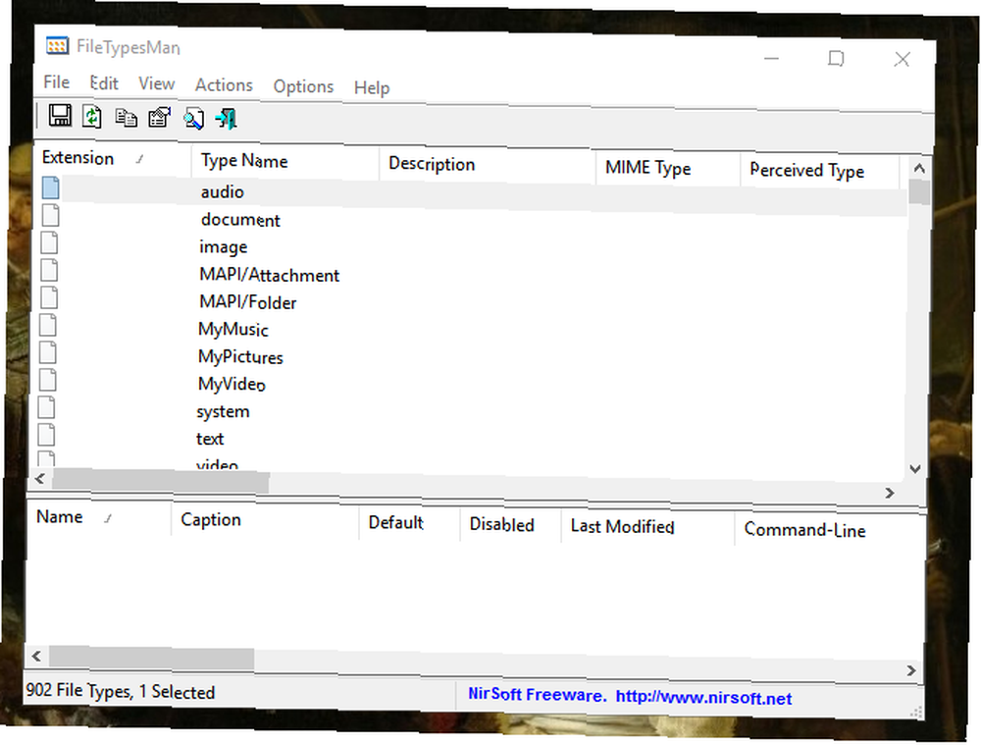The width and height of the screenshot is (981, 745).
Task: Open the Help menu
Action: tap(372, 87)
